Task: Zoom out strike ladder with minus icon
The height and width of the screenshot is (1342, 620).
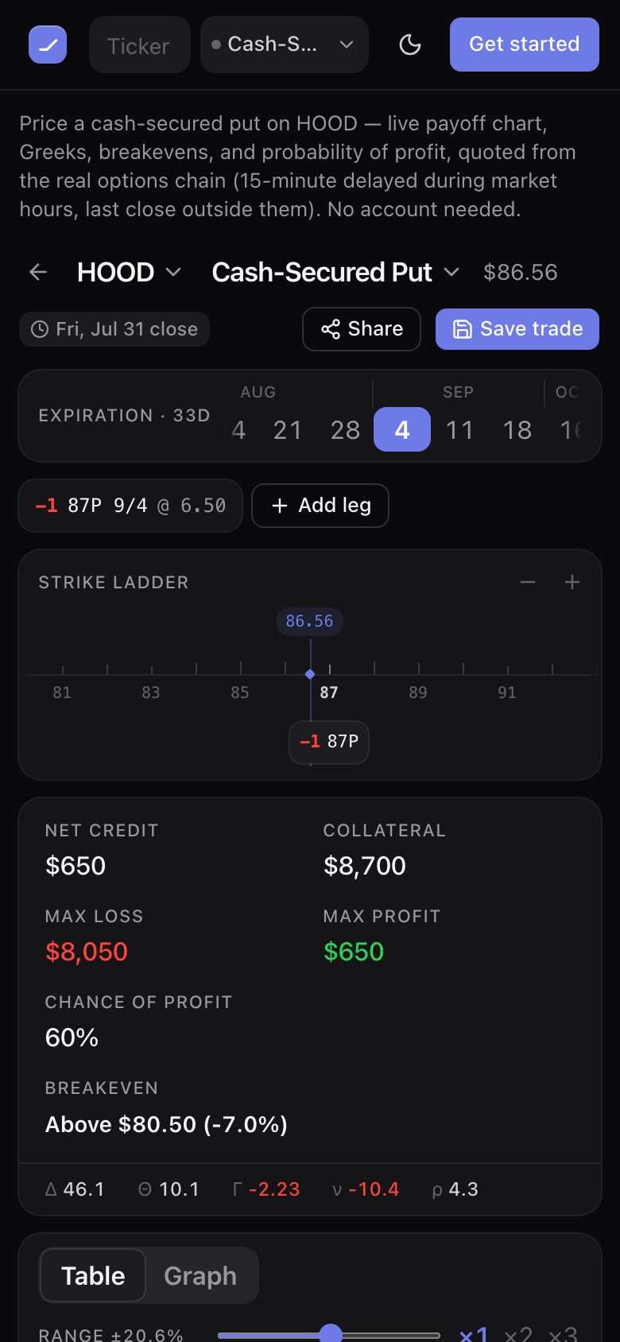Action: (x=528, y=582)
